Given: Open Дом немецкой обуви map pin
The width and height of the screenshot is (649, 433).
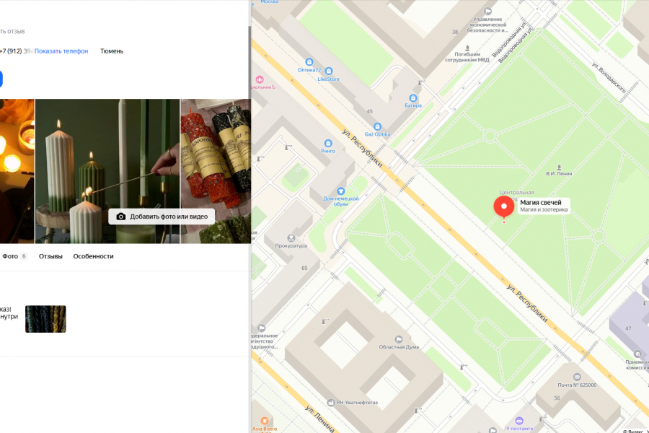Looking at the screenshot, I should coord(340,191).
